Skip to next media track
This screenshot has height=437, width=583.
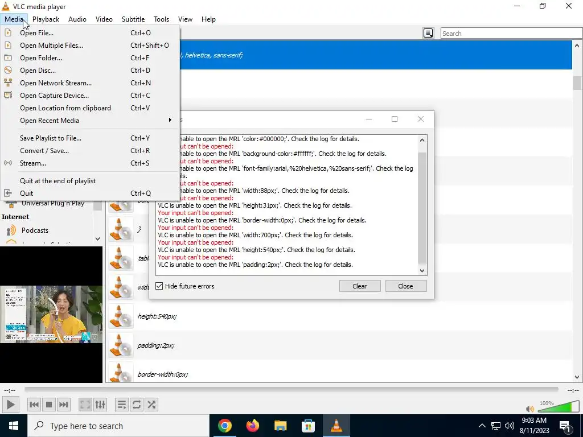point(64,405)
